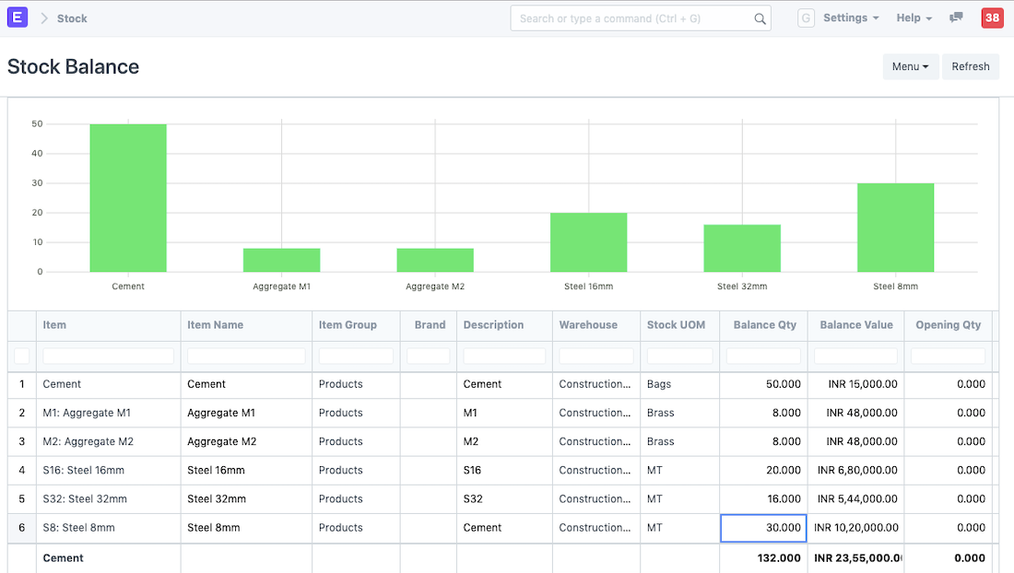Click the G user avatar icon
Viewport: 1014px width, 573px height.
pos(806,18)
